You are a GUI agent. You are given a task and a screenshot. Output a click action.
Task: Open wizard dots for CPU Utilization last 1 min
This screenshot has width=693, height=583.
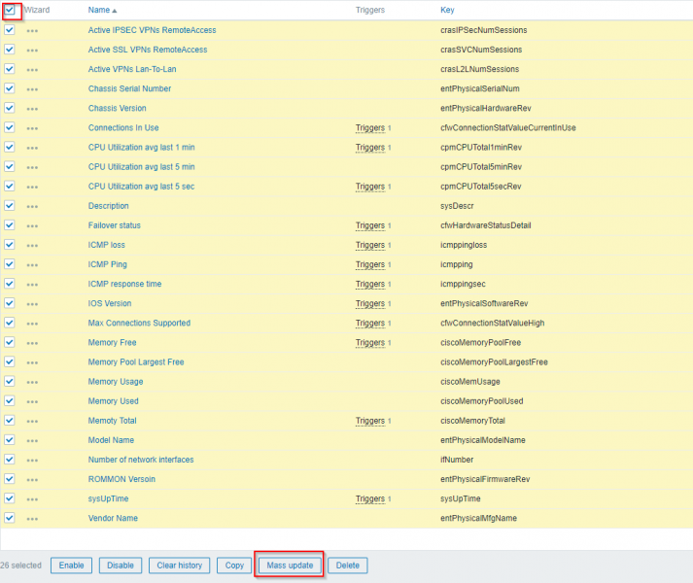pos(32,148)
